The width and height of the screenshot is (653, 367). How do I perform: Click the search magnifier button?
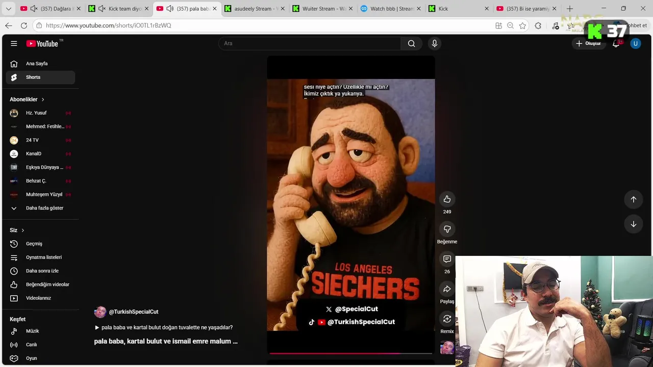click(x=412, y=43)
